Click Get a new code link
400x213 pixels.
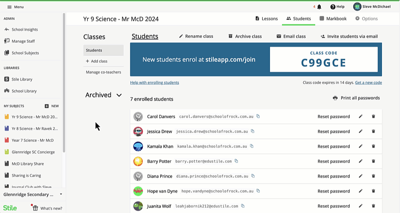coord(368,83)
